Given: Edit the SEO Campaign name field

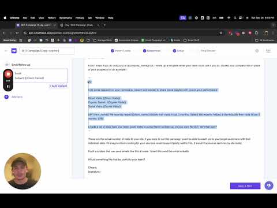Looking at the screenshot, I should [x=47, y=51].
